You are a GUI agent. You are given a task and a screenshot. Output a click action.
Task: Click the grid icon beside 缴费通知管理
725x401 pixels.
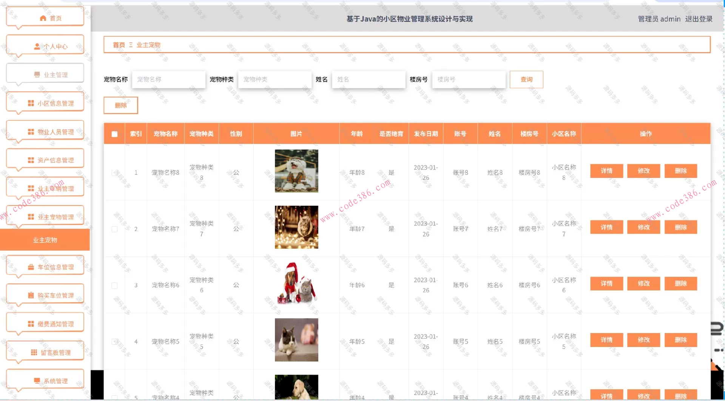click(x=31, y=324)
